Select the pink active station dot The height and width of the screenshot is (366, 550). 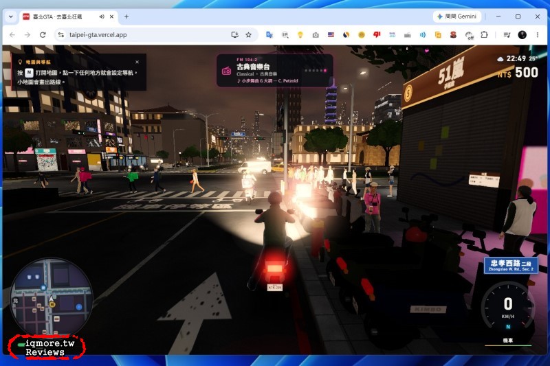coord(325,71)
